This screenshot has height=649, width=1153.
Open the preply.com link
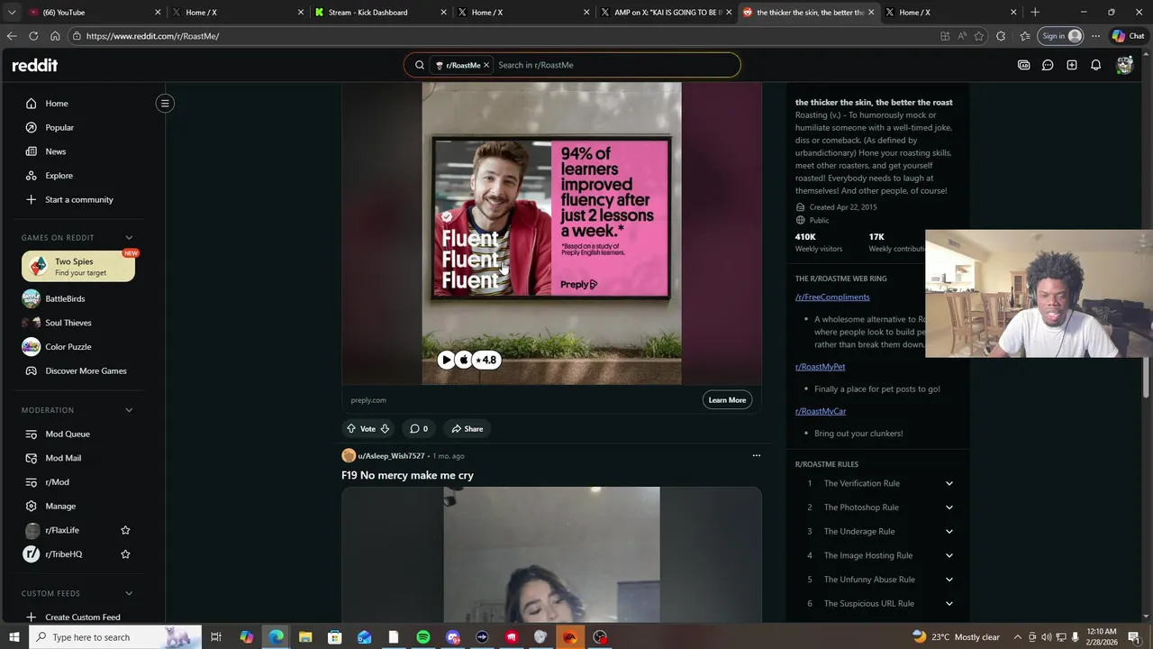[368, 400]
